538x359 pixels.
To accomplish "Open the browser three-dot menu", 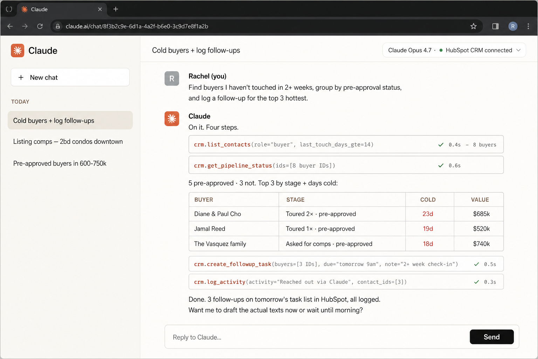I will (x=528, y=26).
